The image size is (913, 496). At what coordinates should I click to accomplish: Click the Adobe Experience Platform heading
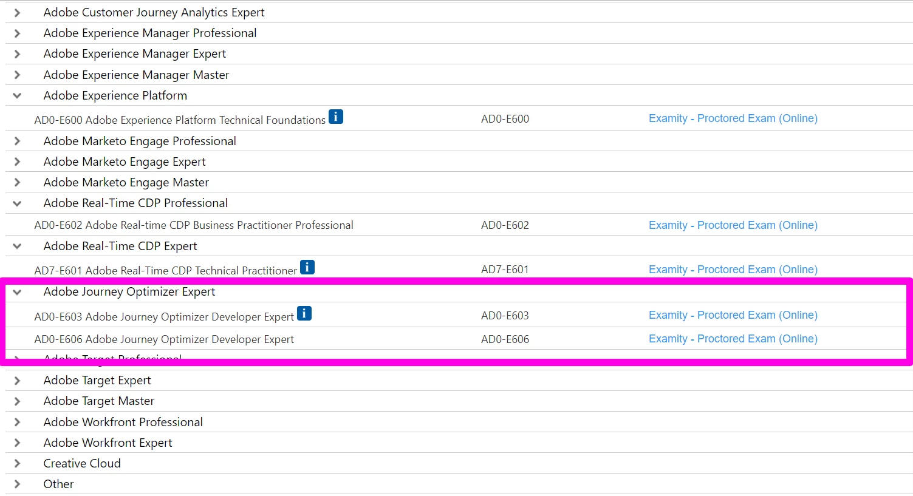pyautogui.click(x=115, y=95)
